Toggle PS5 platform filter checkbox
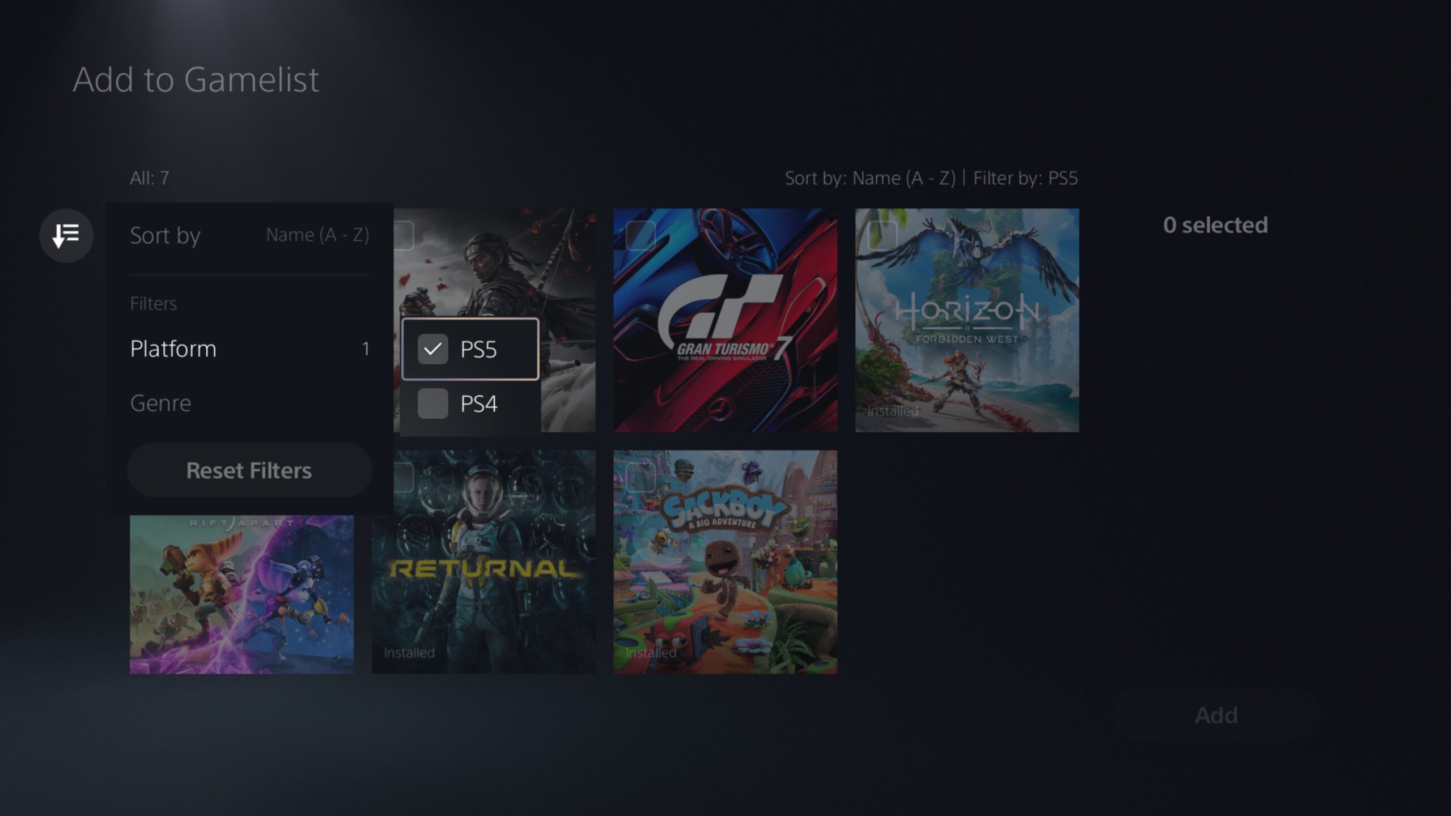 point(432,348)
